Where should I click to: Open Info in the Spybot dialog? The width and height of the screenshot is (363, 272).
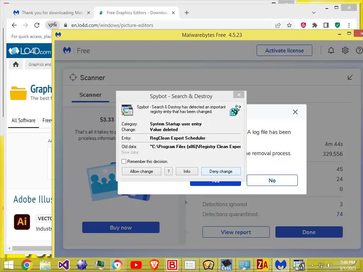click(x=187, y=171)
